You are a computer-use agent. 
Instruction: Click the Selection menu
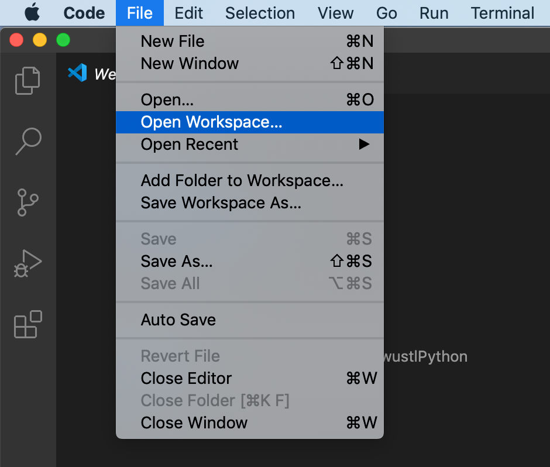pos(260,13)
